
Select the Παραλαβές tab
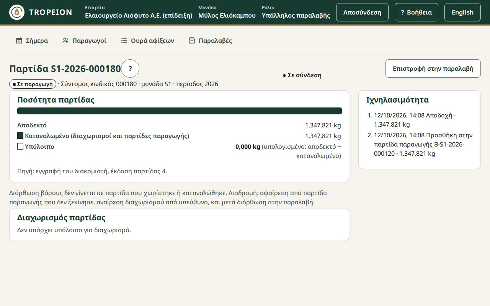(x=210, y=41)
